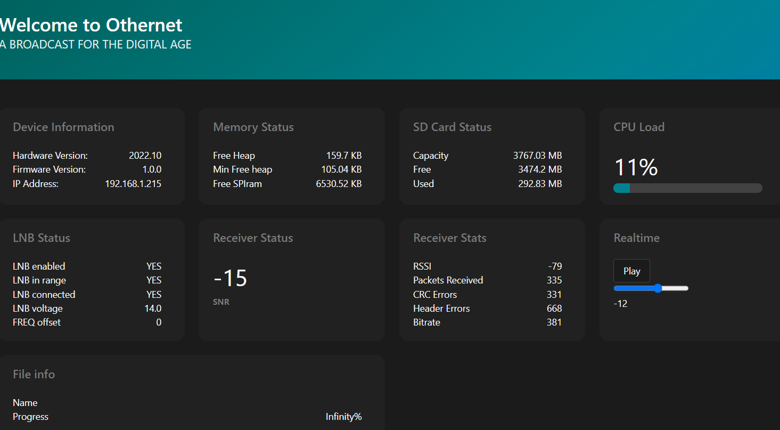780x430 pixels.
Task: Click the Name label in File info
Action: tap(25, 403)
